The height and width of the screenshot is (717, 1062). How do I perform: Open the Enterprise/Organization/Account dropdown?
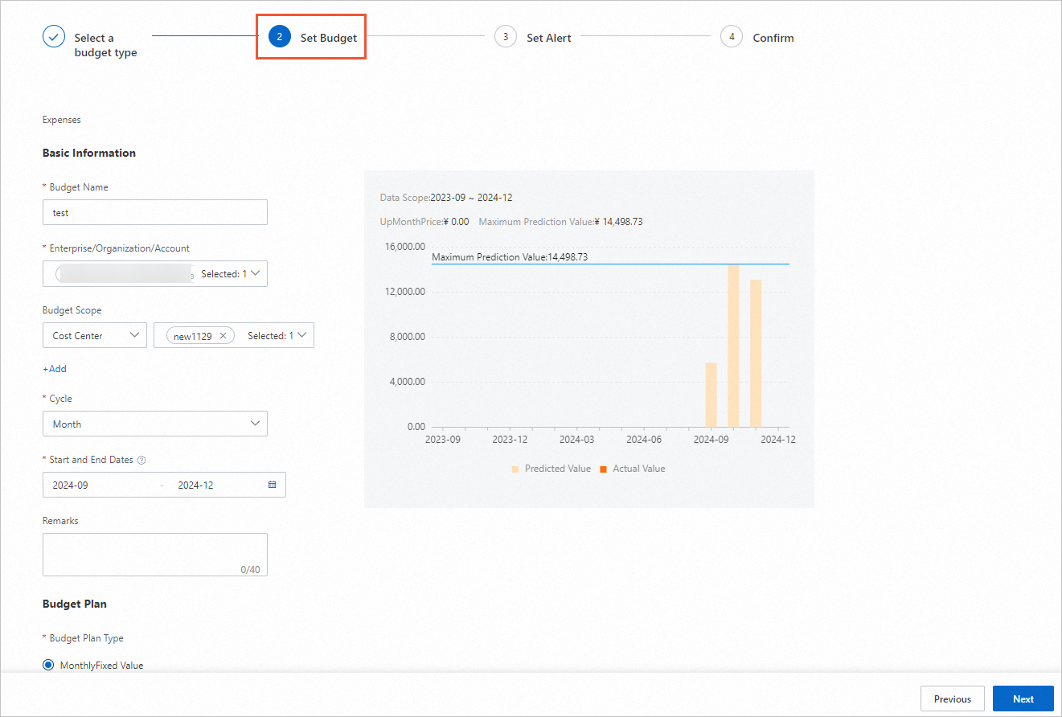coord(155,274)
